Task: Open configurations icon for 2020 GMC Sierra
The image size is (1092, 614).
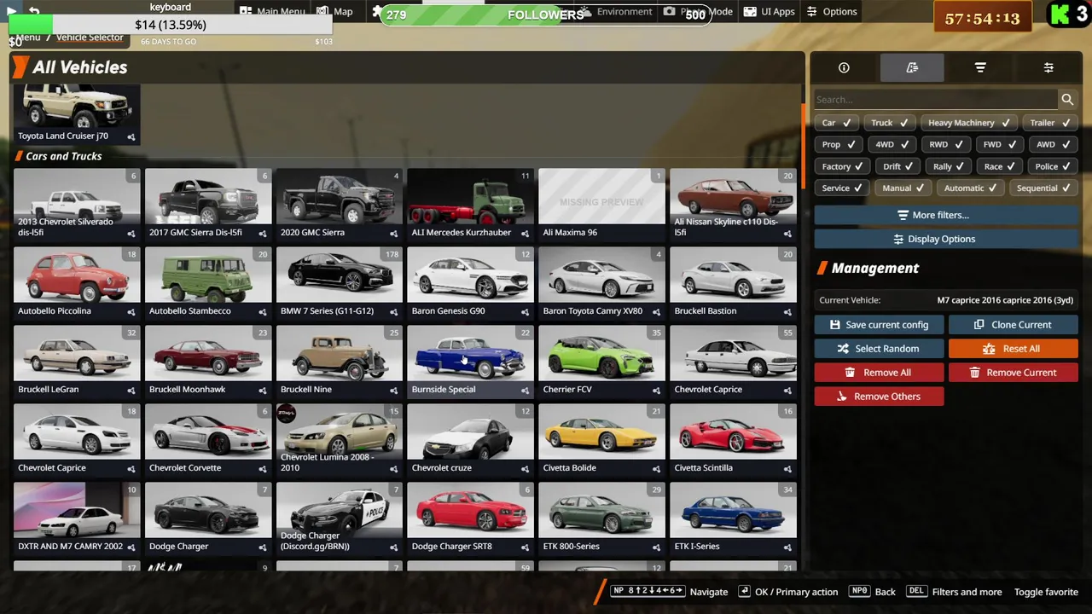Action: 394,233
